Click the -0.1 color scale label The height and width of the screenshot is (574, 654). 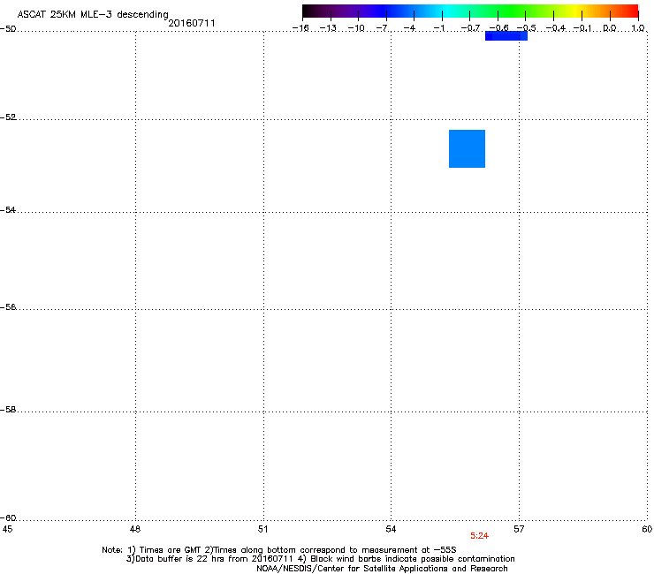582,28
